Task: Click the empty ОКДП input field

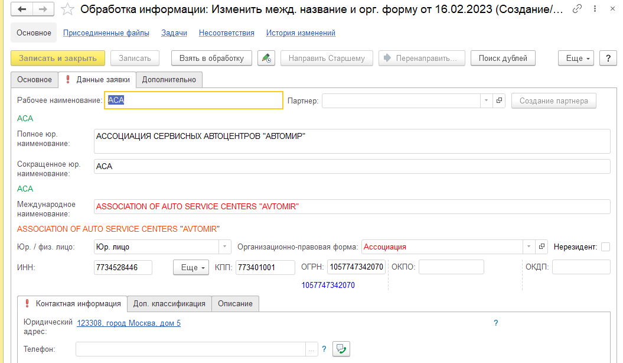Action: pyautogui.click(x=581, y=267)
